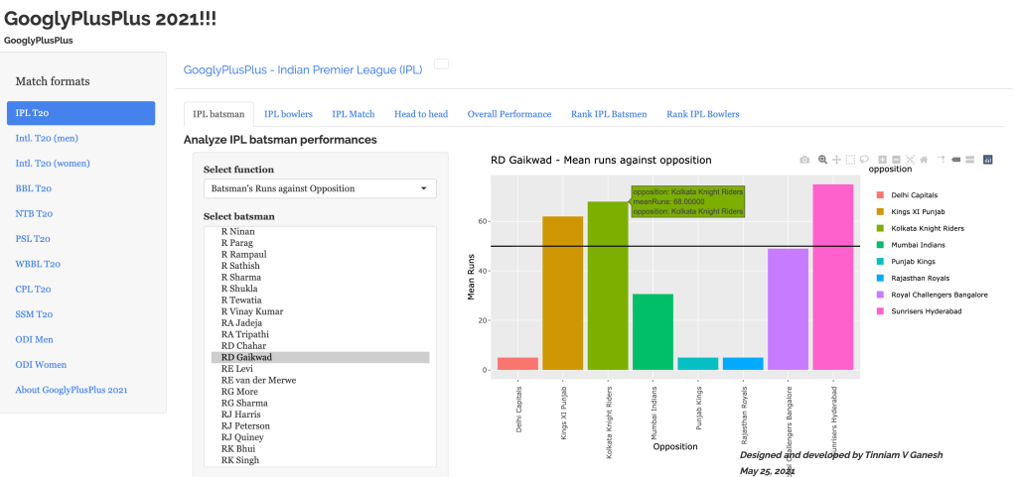Open the Select function dropdown

pos(319,188)
